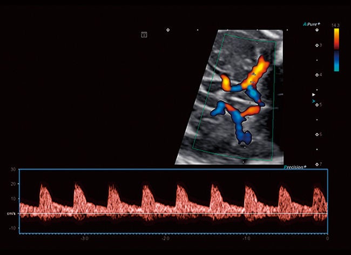Click the 0 time axis label
Screen dimensions: 351x255
(327, 239)
